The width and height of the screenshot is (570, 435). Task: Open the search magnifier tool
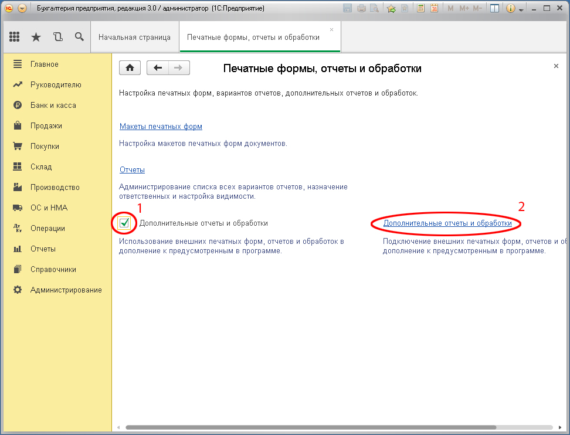click(79, 37)
